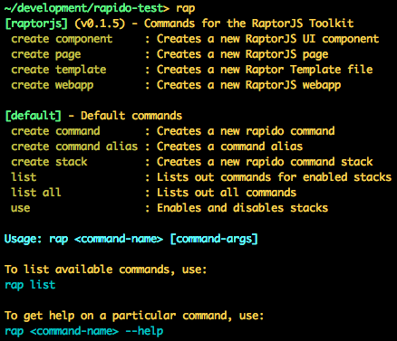Select the 'create component' command name
The image size is (397, 341).
tap(62, 39)
